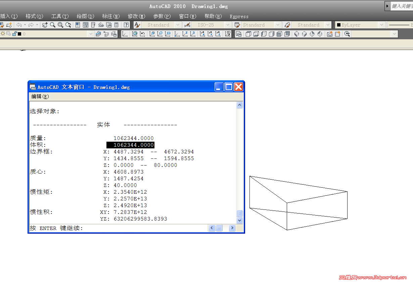The width and height of the screenshot is (413, 282).
Task: Open the 绘图(D) menu
Action: 85,16
